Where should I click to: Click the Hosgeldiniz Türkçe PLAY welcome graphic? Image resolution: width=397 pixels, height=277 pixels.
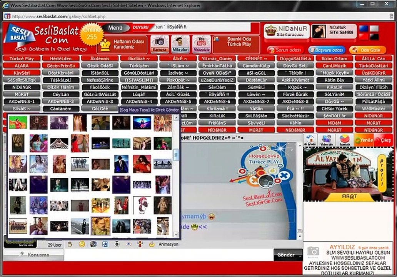pyautogui.click(x=262, y=166)
